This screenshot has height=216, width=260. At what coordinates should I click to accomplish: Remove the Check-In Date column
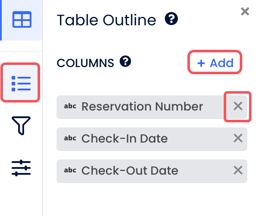click(x=238, y=138)
